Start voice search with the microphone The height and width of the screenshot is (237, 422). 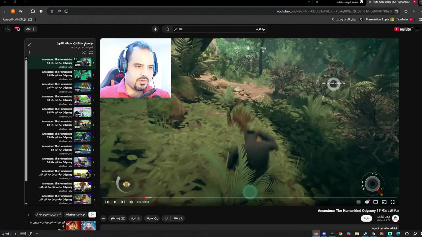[x=155, y=29]
